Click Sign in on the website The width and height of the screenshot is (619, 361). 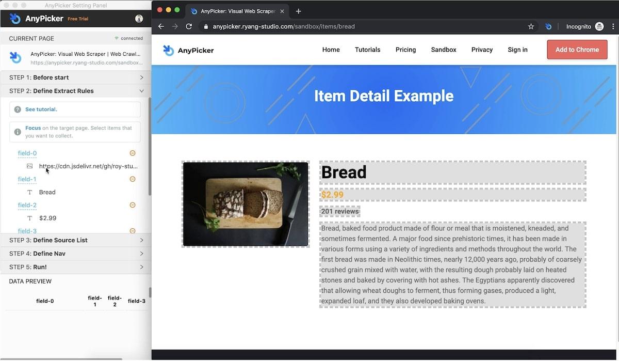(x=517, y=50)
